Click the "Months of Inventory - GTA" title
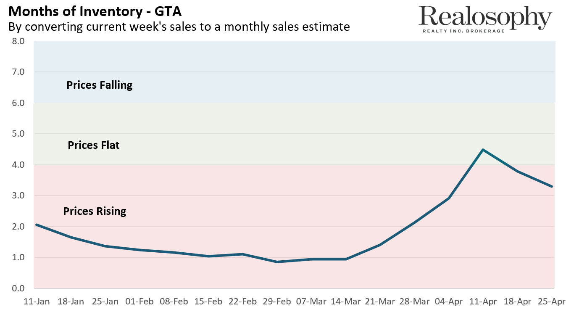The image size is (566, 312). tap(95, 11)
